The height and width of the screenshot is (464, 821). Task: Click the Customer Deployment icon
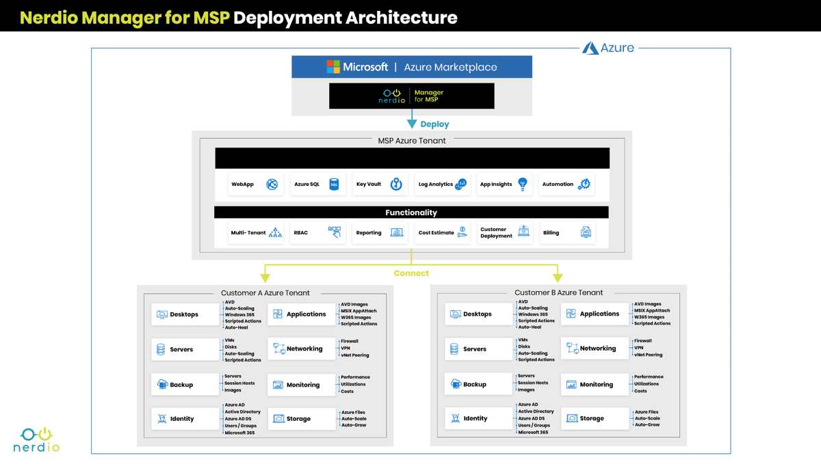(523, 231)
